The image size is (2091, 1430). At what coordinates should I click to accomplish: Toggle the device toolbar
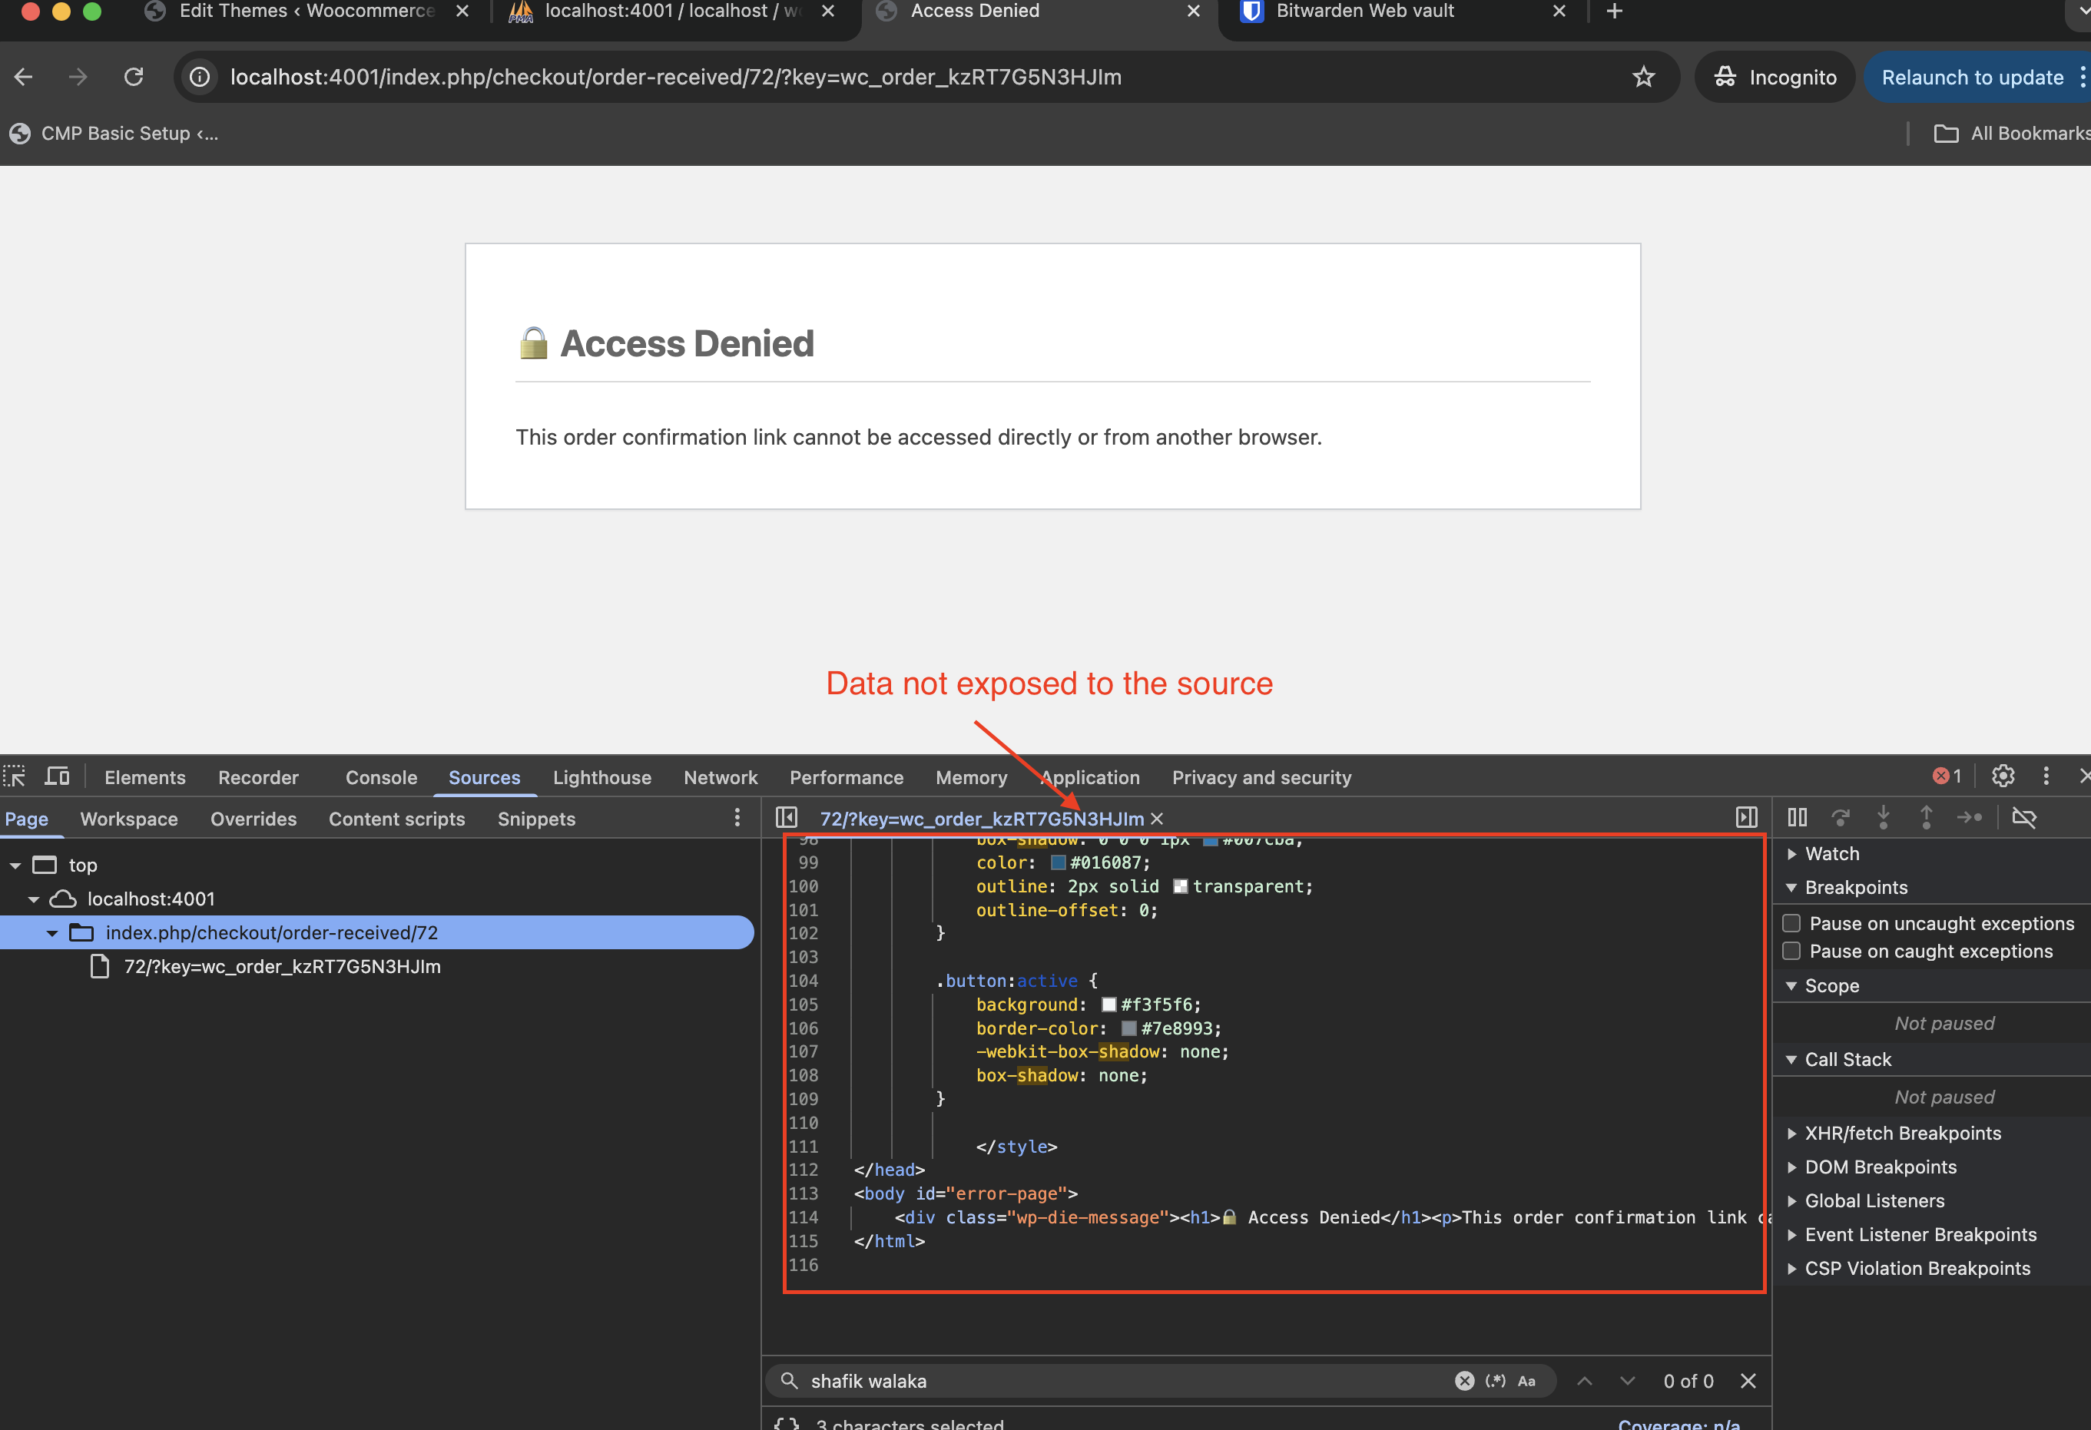pos(57,774)
